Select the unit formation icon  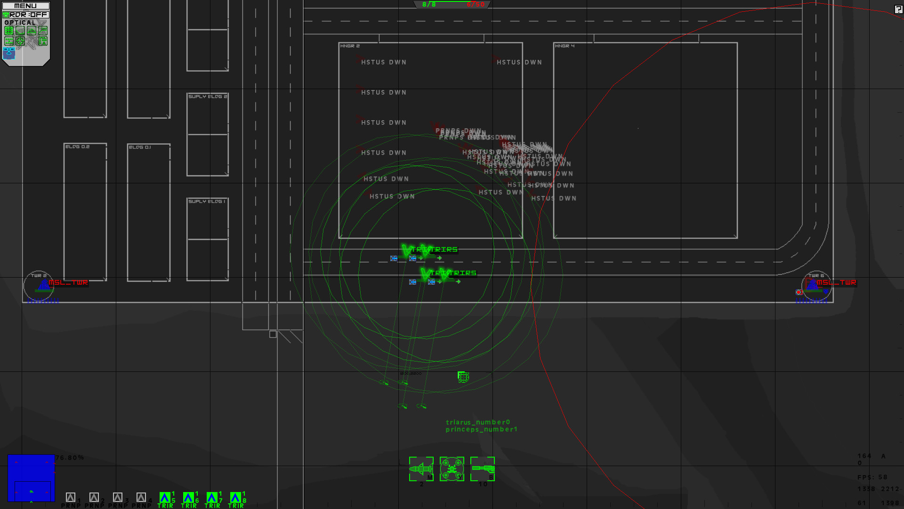pos(8,41)
